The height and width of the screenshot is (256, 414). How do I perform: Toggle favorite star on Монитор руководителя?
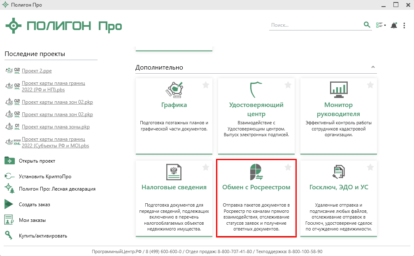tap(370, 85)
